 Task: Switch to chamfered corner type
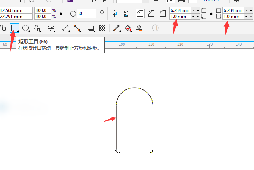coord(163,14)
